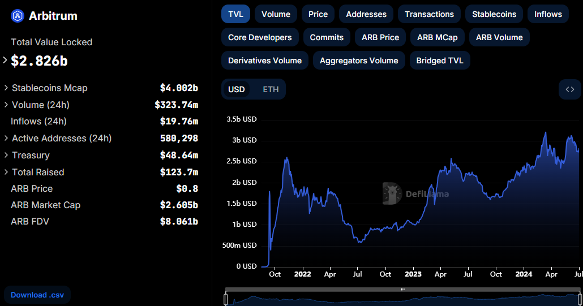Click the 580,298 active addresses value
The height and width of the screenshot is (306, 583).
click(179, 138)
